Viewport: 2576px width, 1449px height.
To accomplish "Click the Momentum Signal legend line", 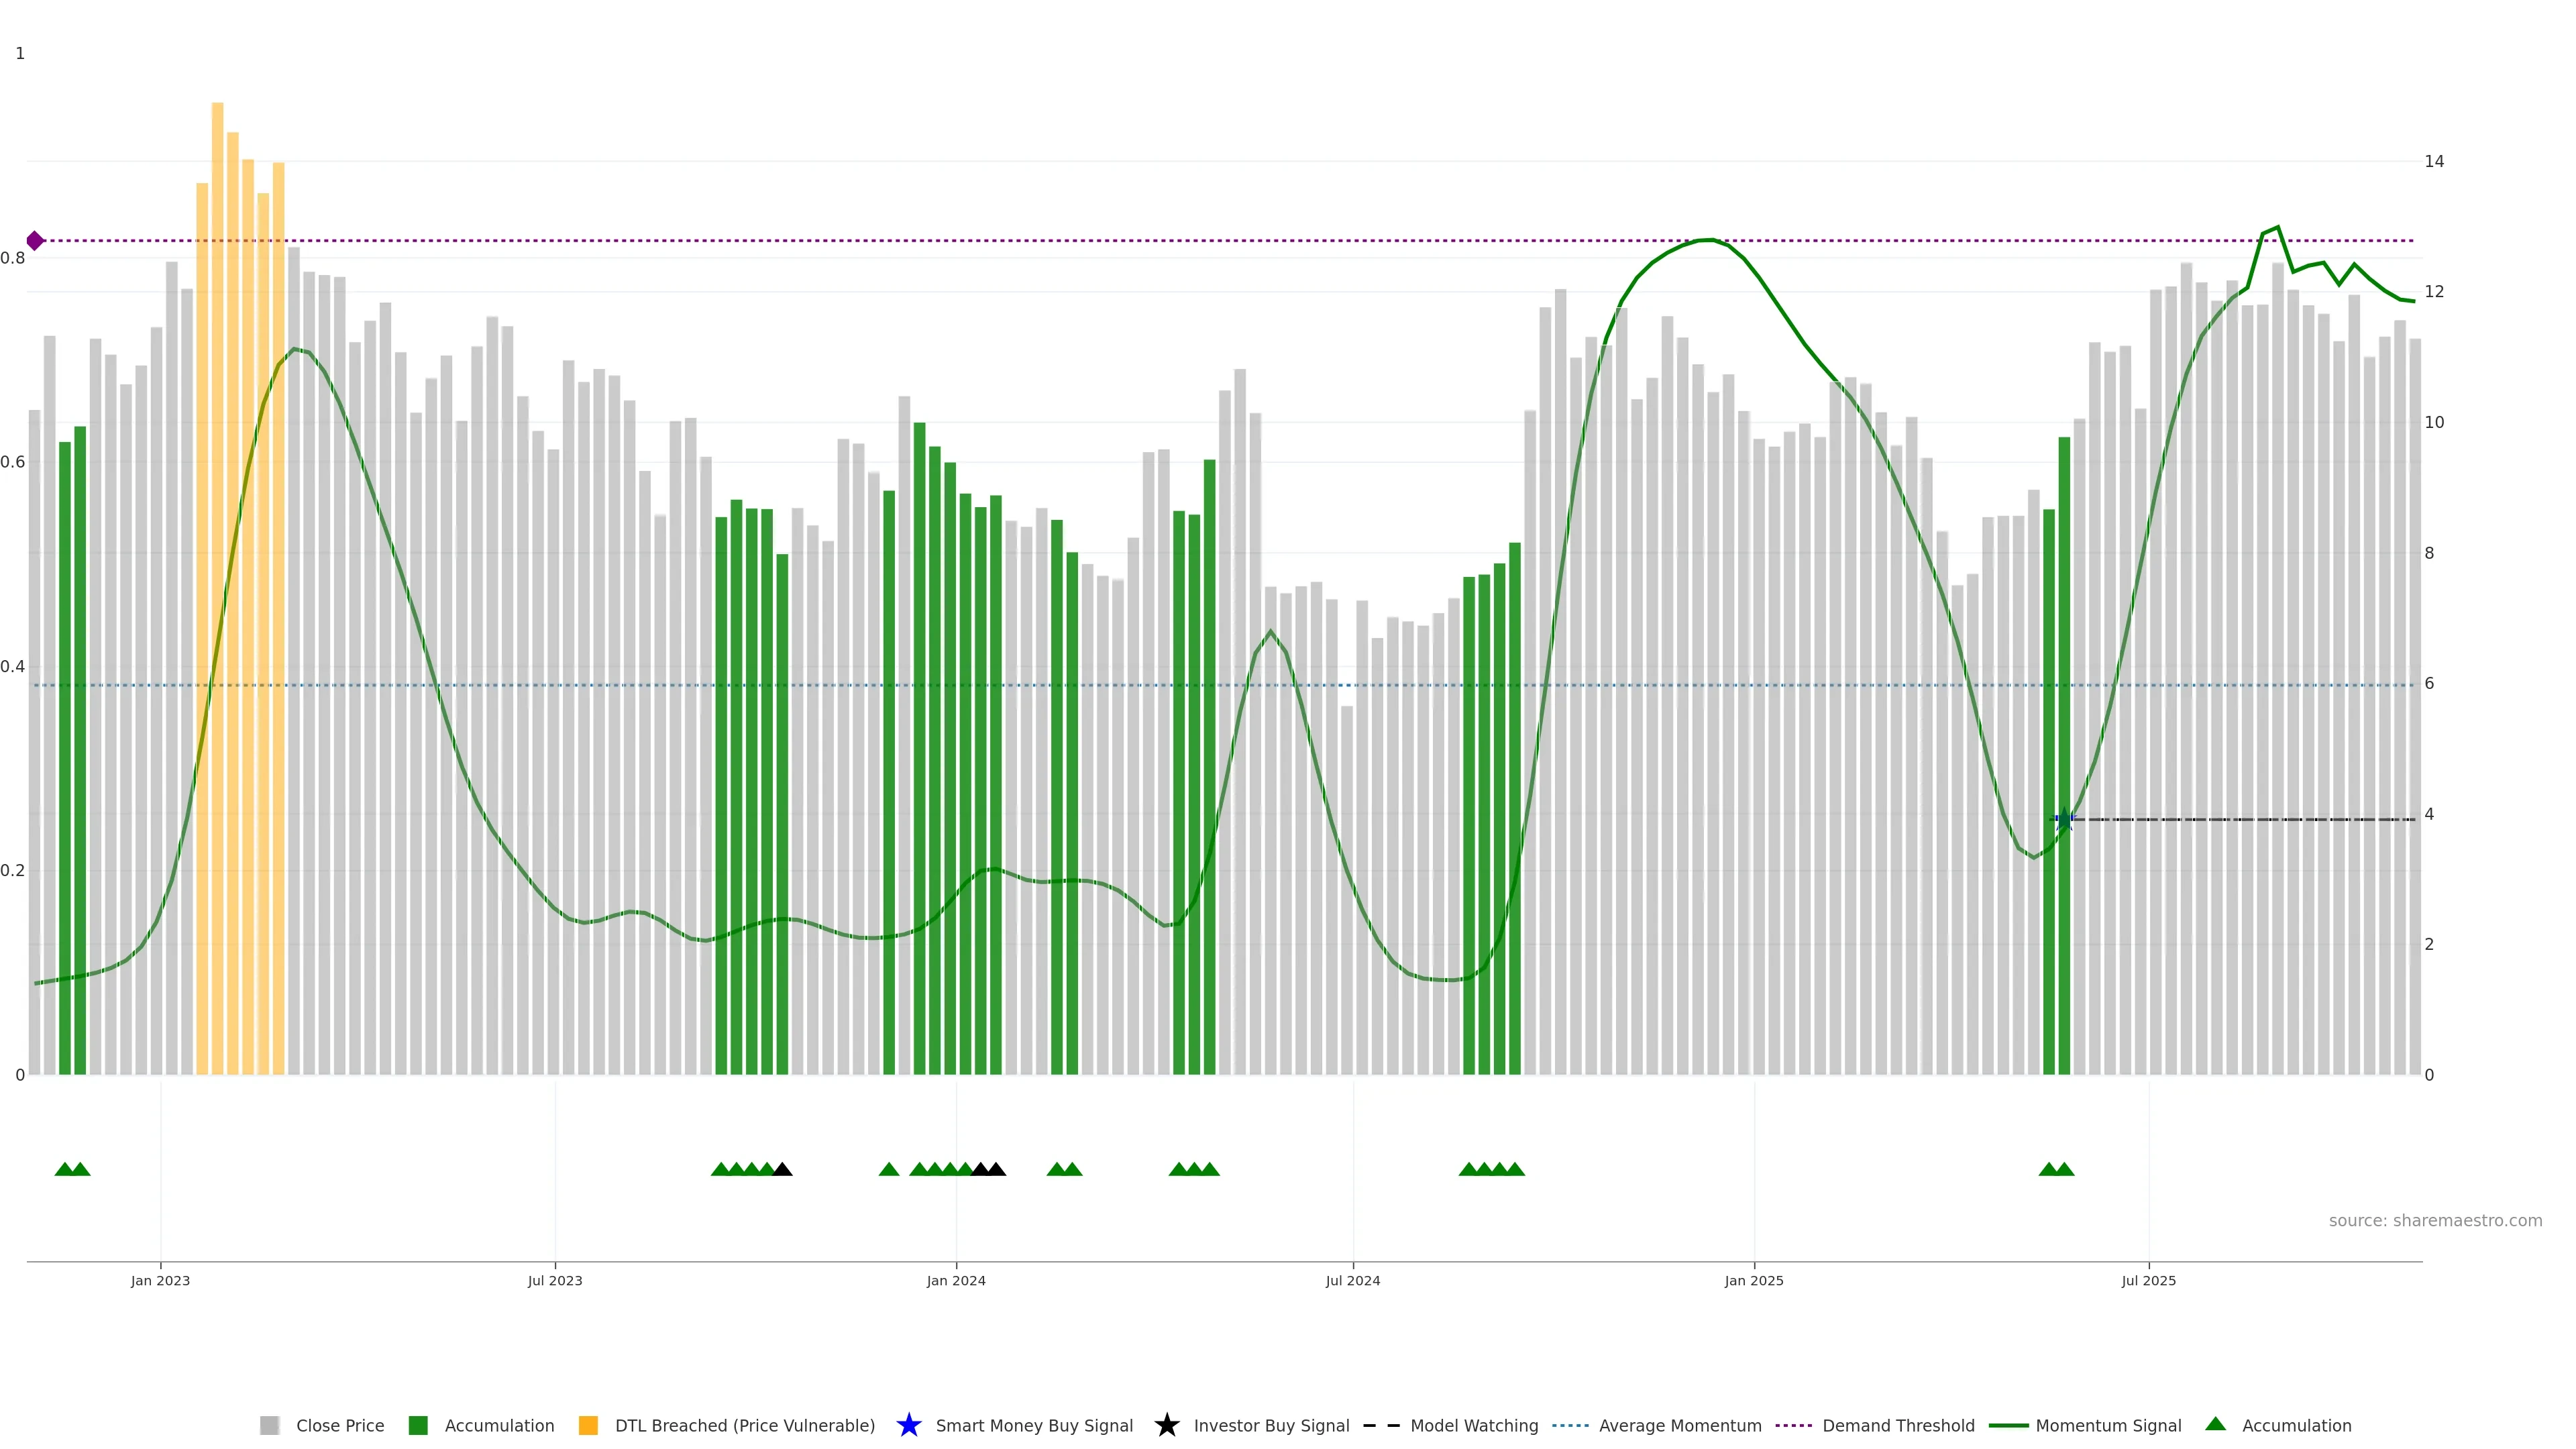I will [x=2008, y=1425].
